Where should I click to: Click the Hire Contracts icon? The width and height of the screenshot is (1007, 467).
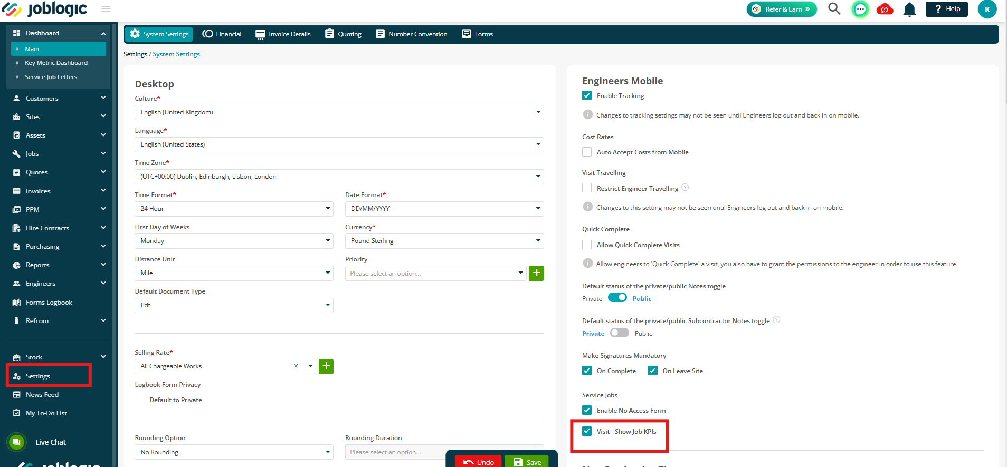pos(16,228)
